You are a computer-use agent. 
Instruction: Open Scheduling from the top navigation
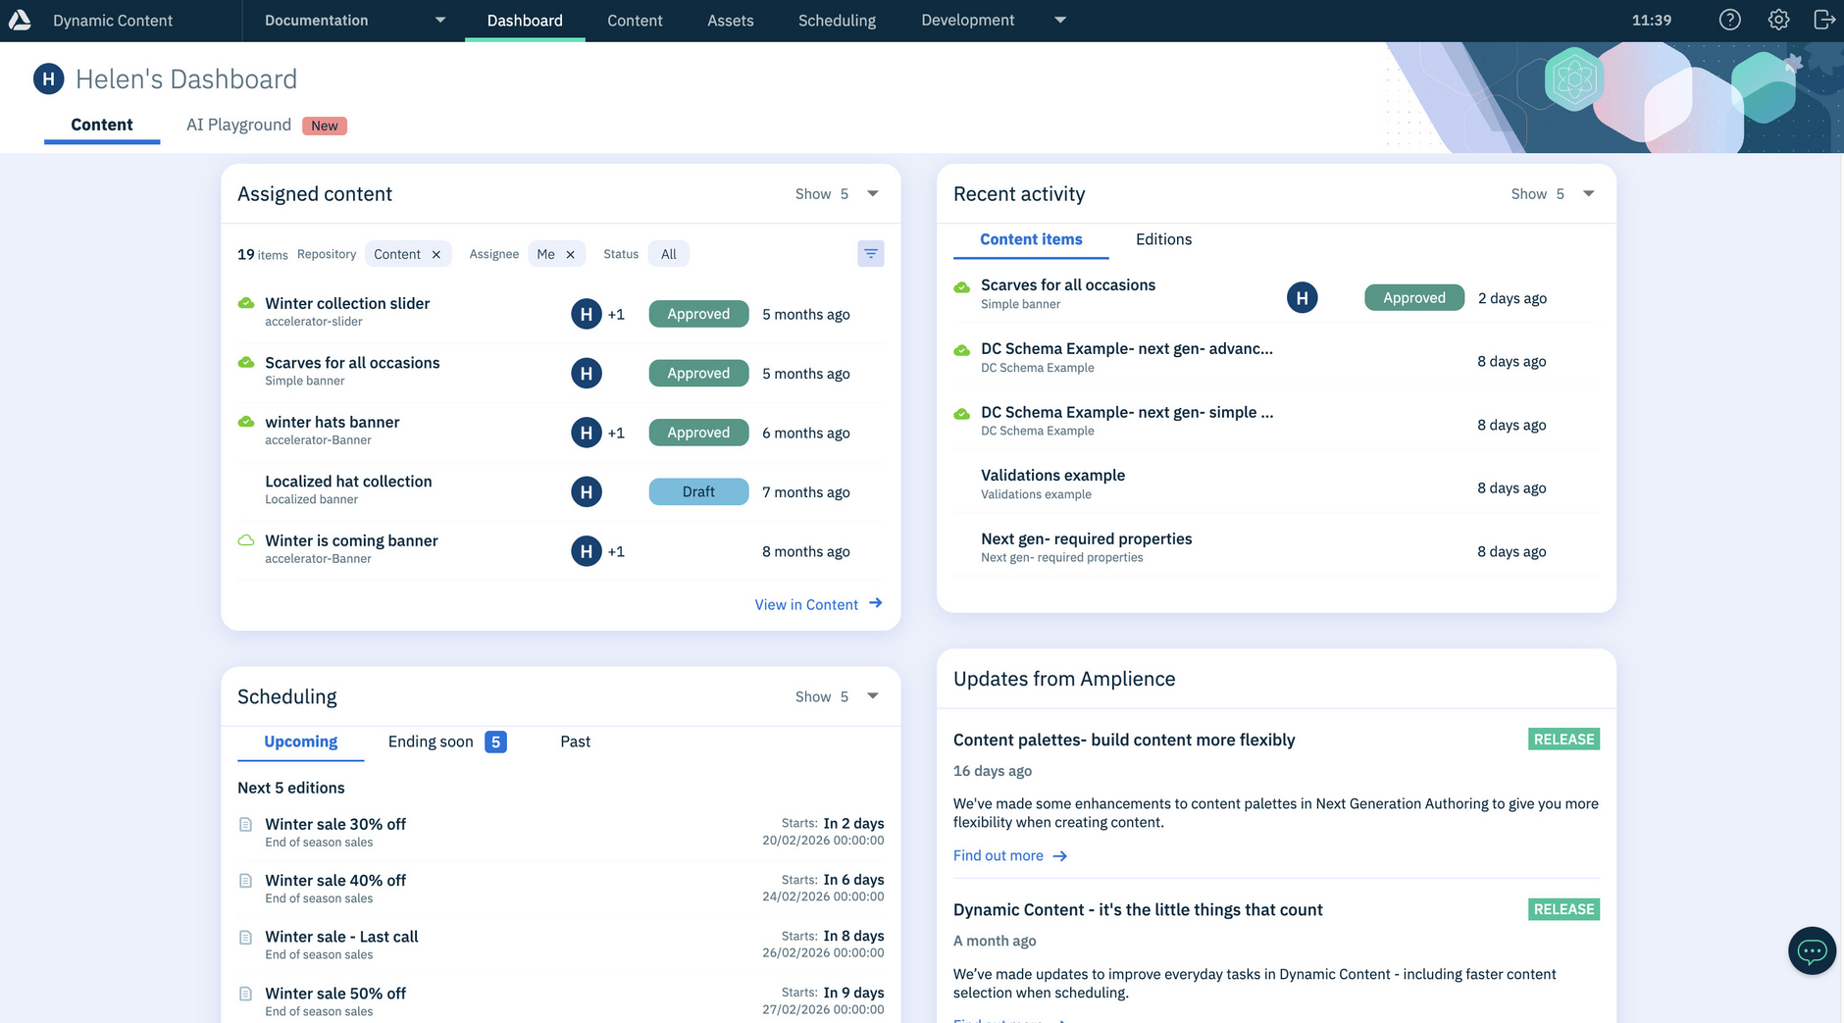tap(836, 20)
